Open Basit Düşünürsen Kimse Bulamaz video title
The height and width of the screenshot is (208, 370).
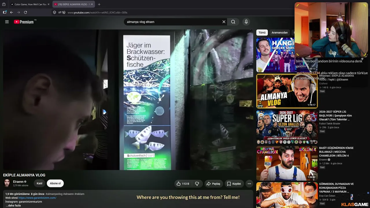tap(336, 152)
